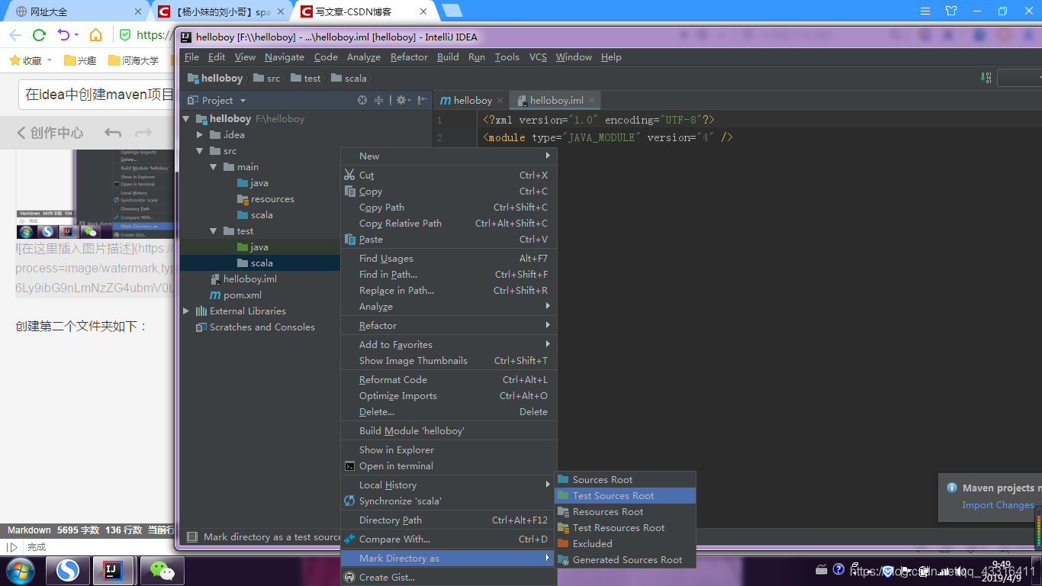The image size is (1042, 586).
Task: Open the run configuration combo box at top right
Action: coord(1019,78)
